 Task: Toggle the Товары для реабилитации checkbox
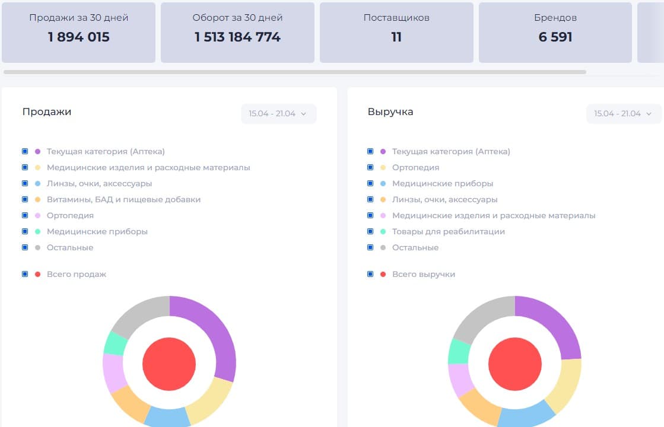click(370, 231)
